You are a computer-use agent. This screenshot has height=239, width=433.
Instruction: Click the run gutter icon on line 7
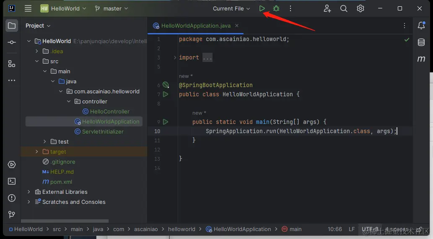coord(166,94)
